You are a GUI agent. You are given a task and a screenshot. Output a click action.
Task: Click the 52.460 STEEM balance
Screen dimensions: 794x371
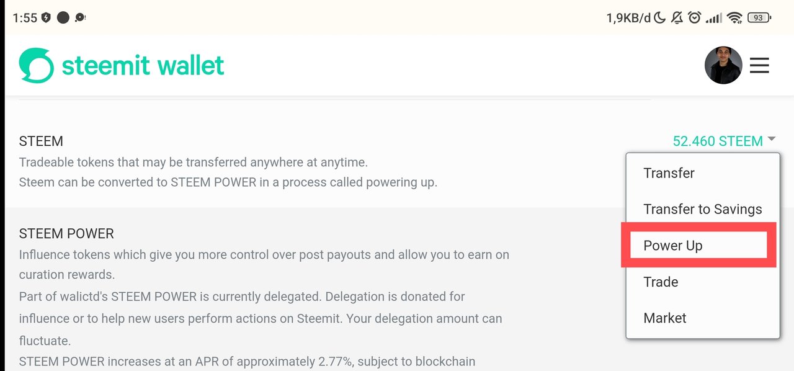click(x=718, y=141)
